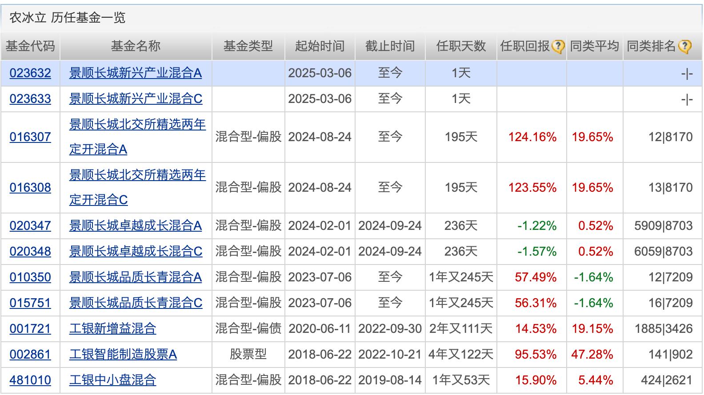
Task: Select the -1.22% return value
Action: tap(537, 225)
